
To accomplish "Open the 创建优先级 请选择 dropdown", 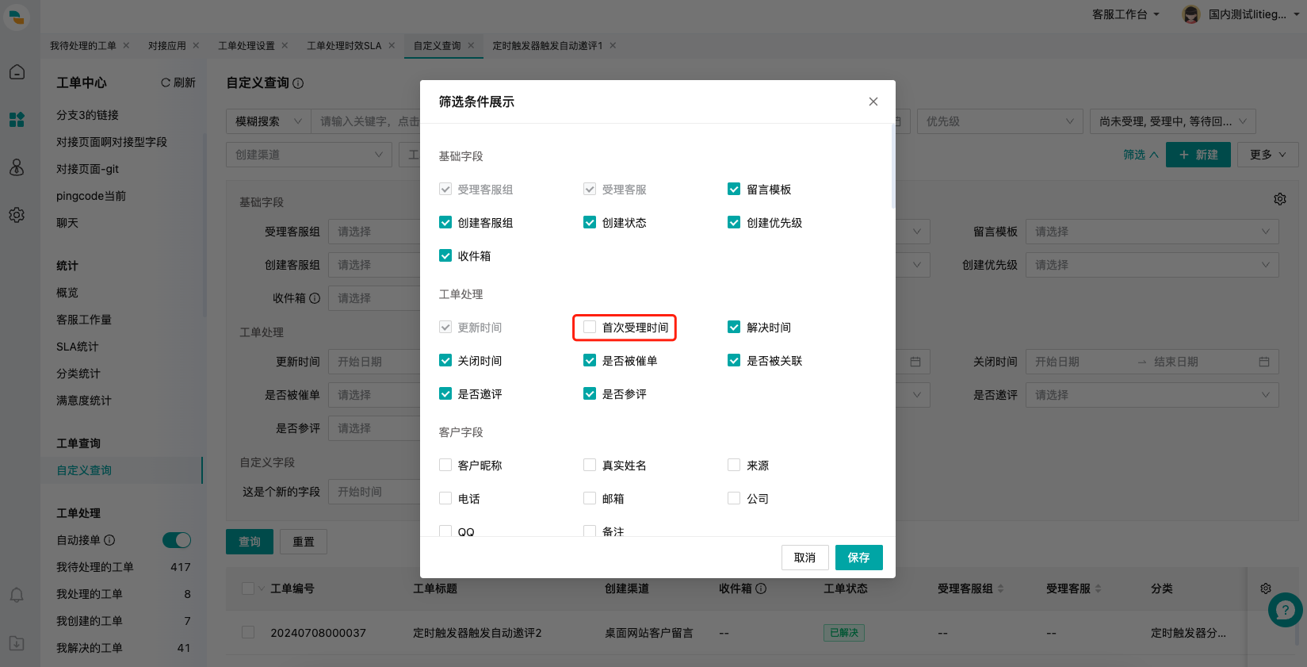I will [1152, 265].
